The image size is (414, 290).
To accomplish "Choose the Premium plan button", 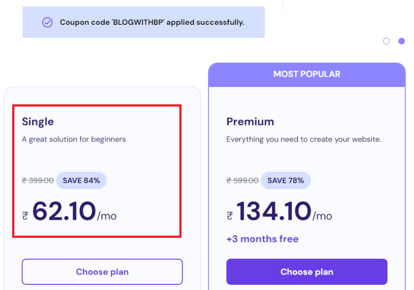I will point(307,272).
